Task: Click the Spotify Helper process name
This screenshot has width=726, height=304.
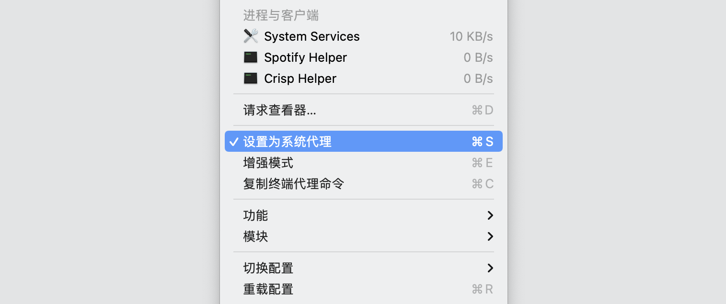Action: pos(306,57)
